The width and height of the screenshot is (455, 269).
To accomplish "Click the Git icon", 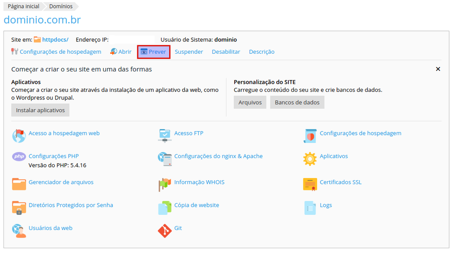I will click(165, 230).
